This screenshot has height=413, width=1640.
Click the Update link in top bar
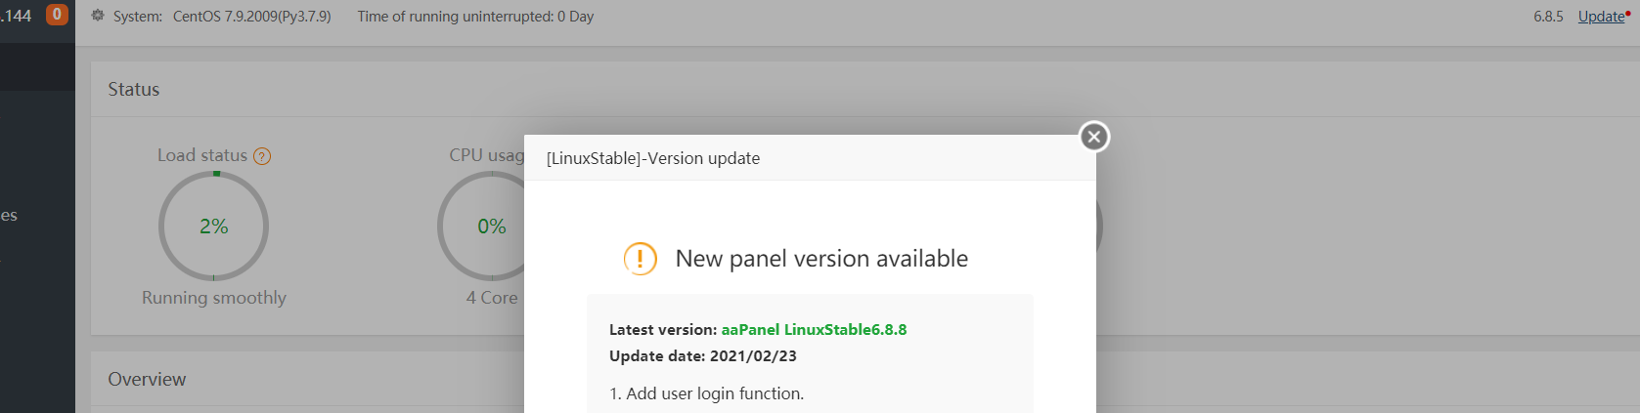[x=1601, y=17]
